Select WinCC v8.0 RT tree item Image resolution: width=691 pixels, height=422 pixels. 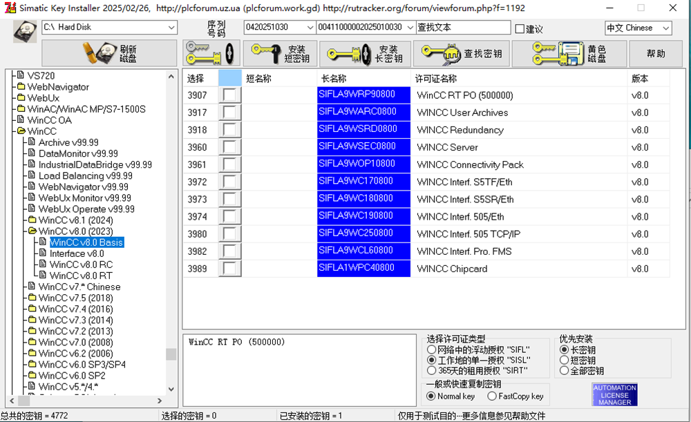(80, 276)
